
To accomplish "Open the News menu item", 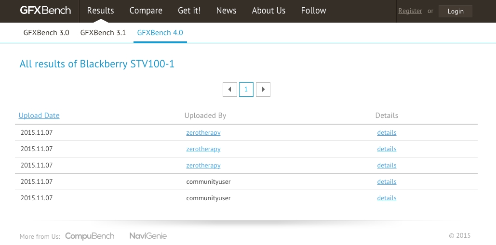I will tap(226, 11).
